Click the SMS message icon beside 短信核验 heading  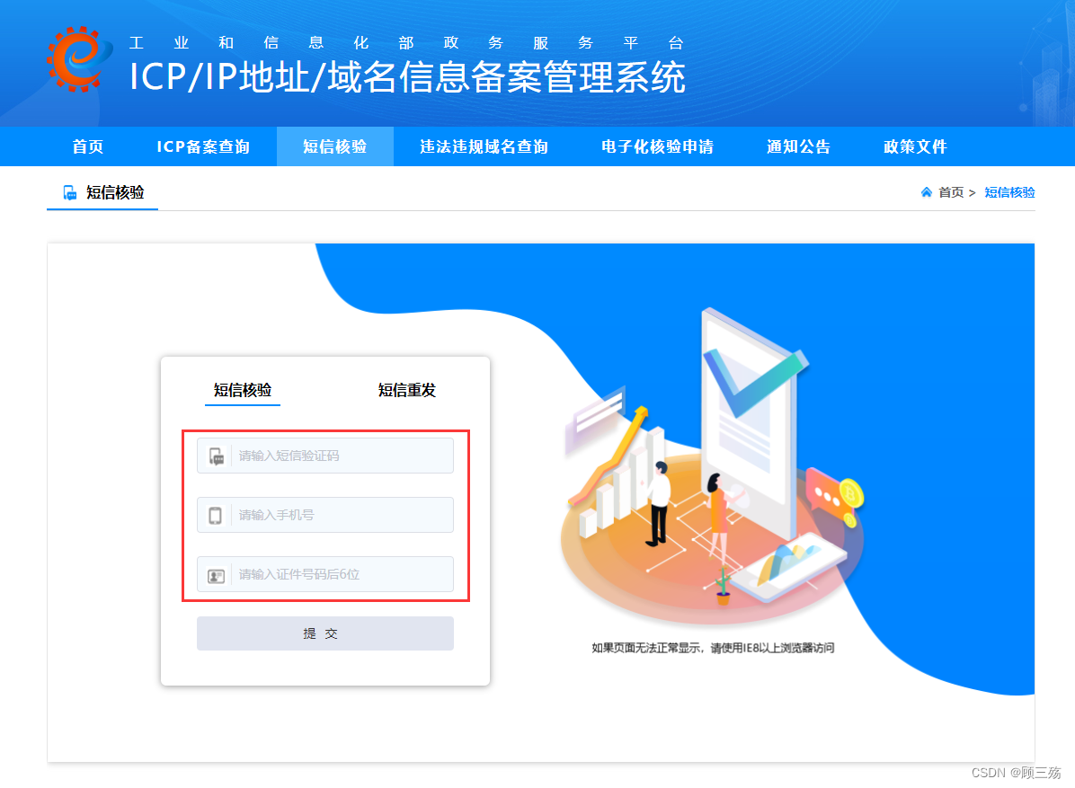[69, 192]
